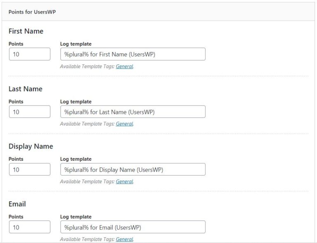Click the First Name section heading

26,31
